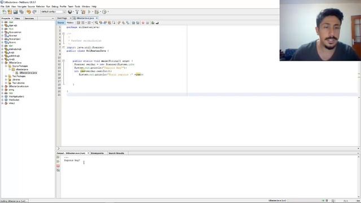
Task: Click the globe browser icon in the toolbar
Action: (70, 12)
